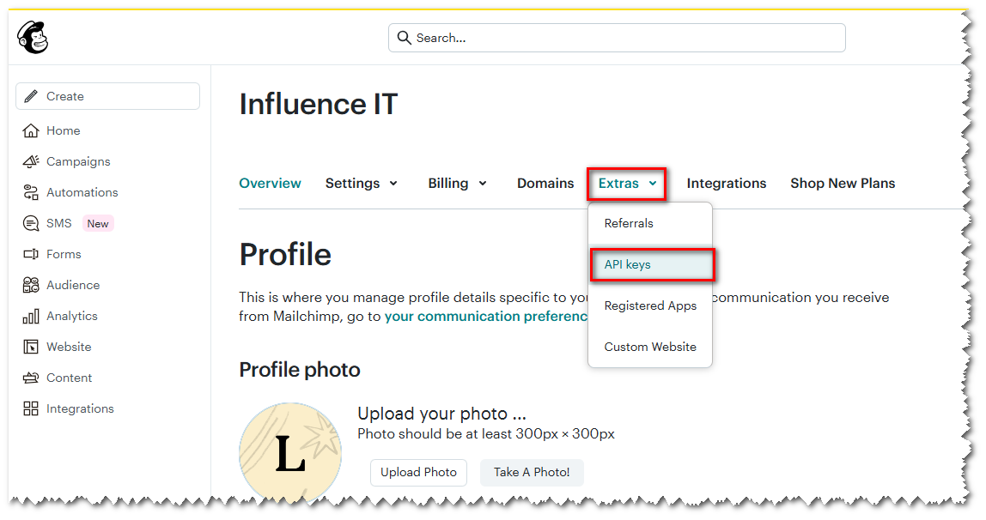Open the SMS section
Screen dimensions: 986x520
59,223
